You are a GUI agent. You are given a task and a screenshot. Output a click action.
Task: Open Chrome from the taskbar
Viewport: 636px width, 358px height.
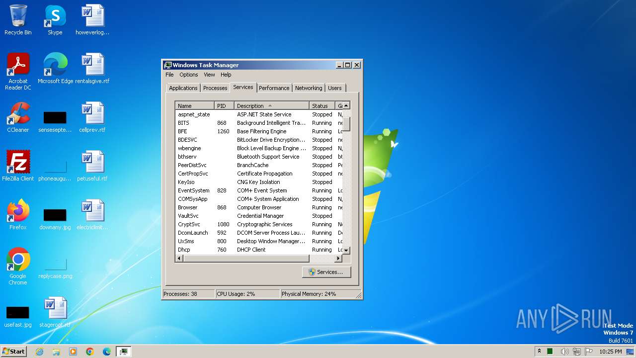90,352
